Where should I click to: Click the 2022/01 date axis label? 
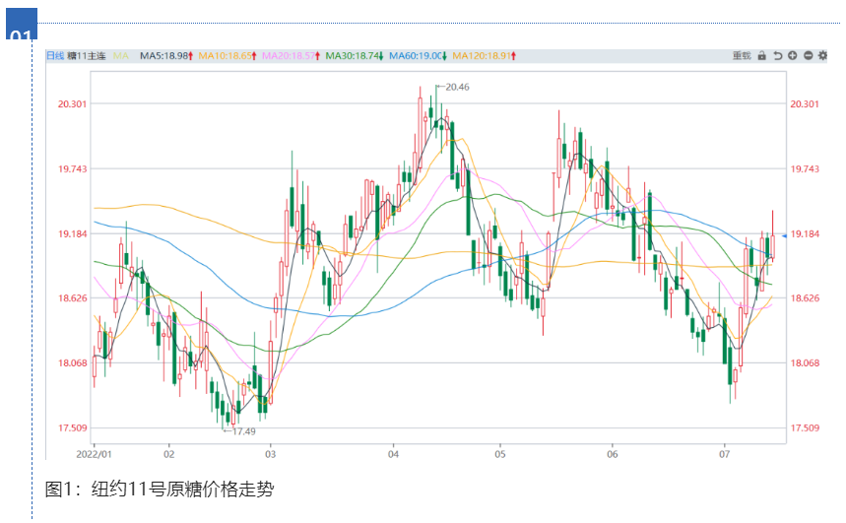coord(95,454)
